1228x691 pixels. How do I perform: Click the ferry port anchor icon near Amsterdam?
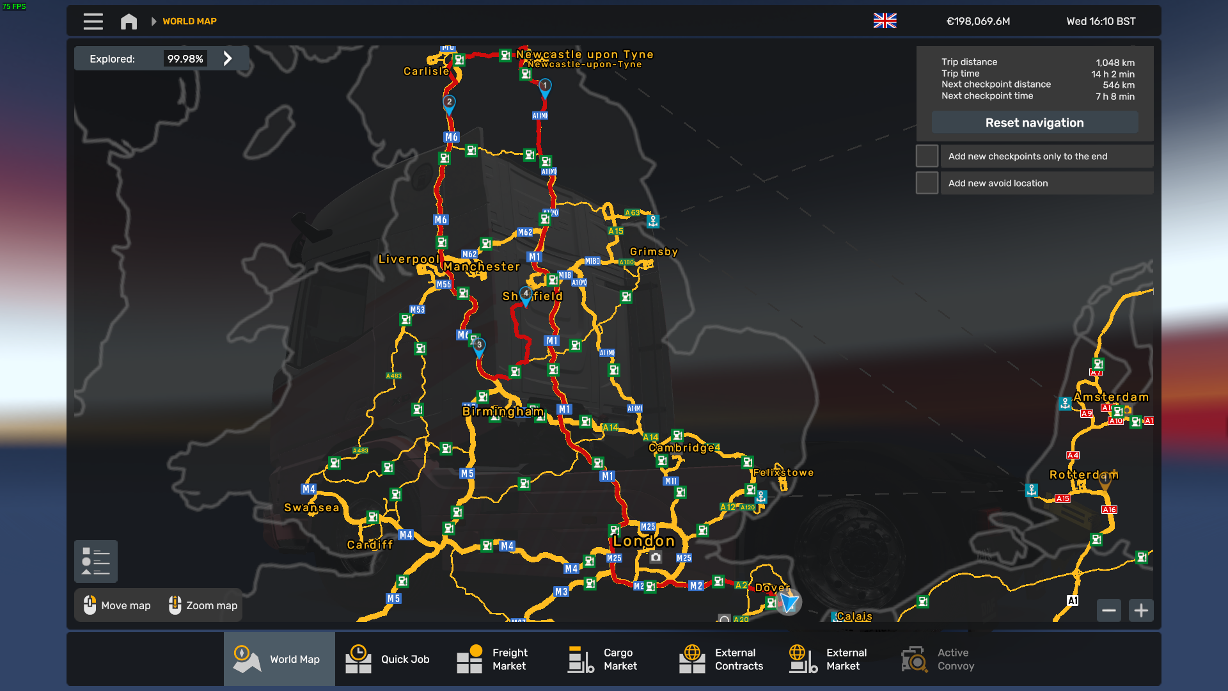coord(1065,403)
